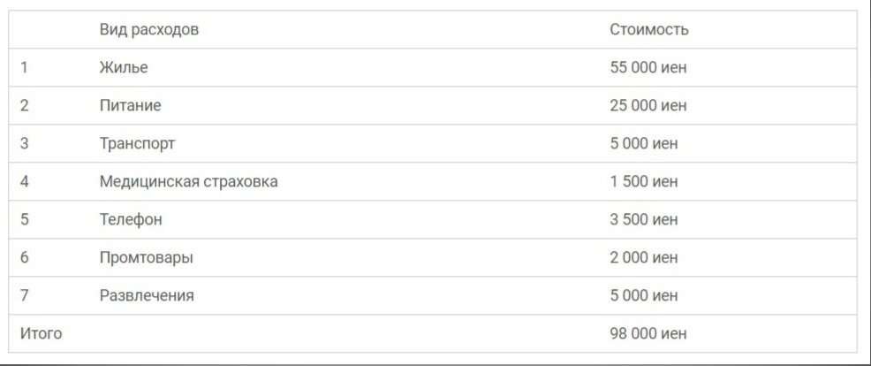
Task: Click row number 7 in the table
Action: click(25, 295)
